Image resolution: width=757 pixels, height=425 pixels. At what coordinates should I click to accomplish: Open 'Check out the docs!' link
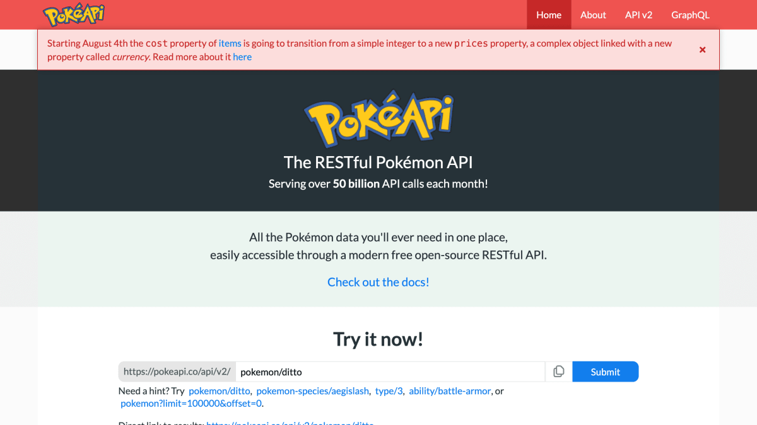click(378, 282)
